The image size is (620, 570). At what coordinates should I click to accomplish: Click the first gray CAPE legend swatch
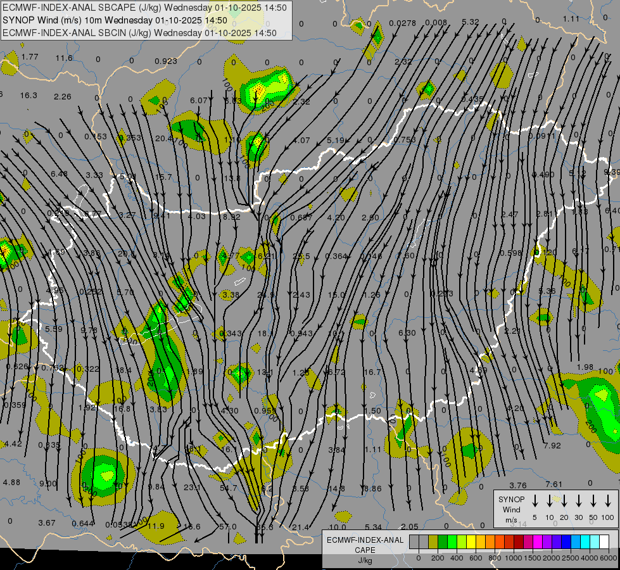tap(414, 541)
